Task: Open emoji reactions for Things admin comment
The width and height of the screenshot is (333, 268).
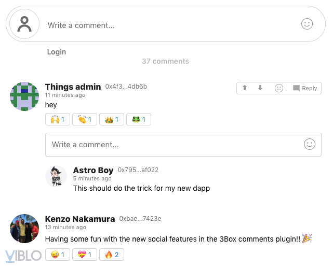Action: click(279, 88)
